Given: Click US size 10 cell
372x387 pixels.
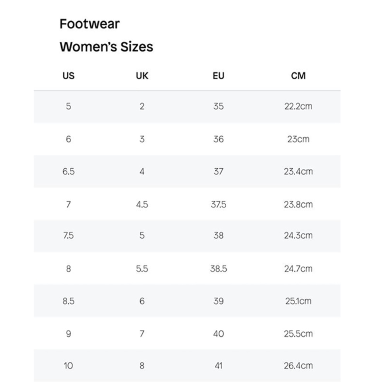Looking at the screenshot, I should [x=69, y=366].
